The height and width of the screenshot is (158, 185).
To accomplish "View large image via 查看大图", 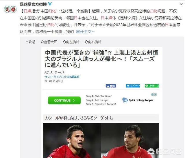I will click(x=49, y=42).
